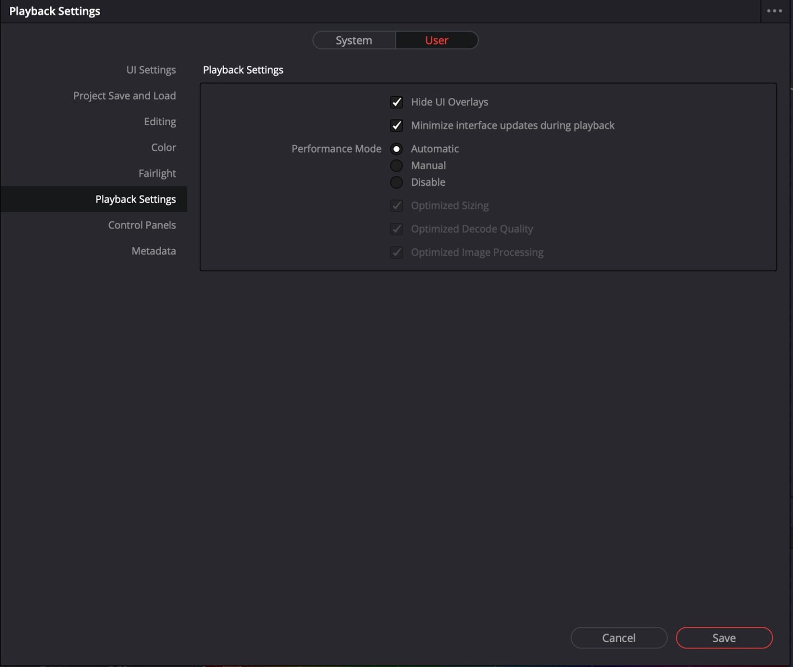793x667 pixels.
Task: Open Project Save and Load settings
Action: point(124,95)
